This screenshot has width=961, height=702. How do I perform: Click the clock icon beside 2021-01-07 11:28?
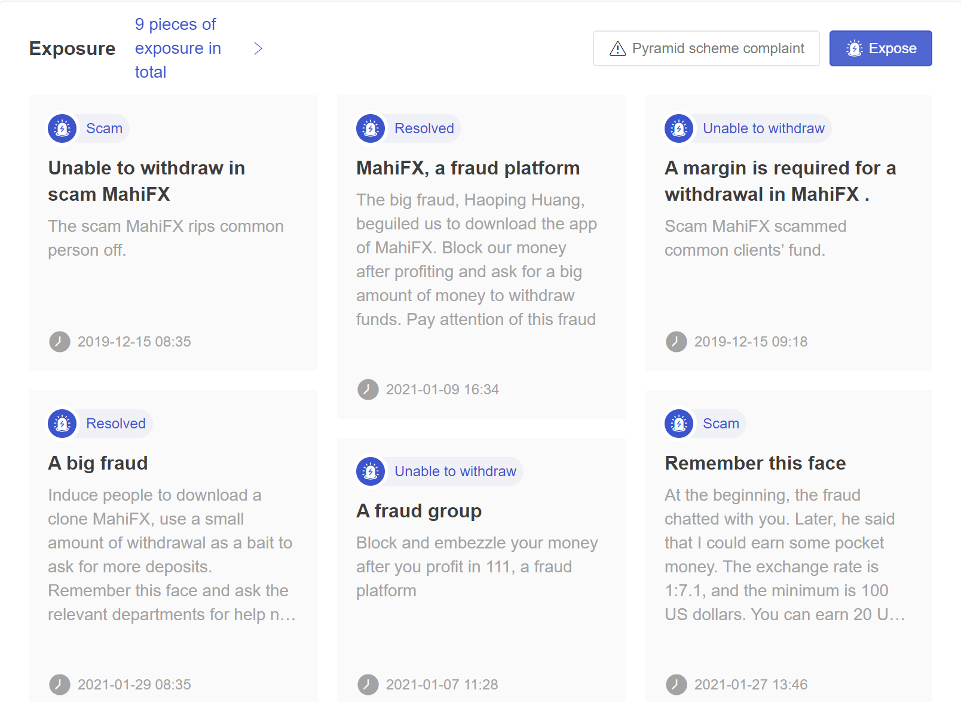(368, 685)
